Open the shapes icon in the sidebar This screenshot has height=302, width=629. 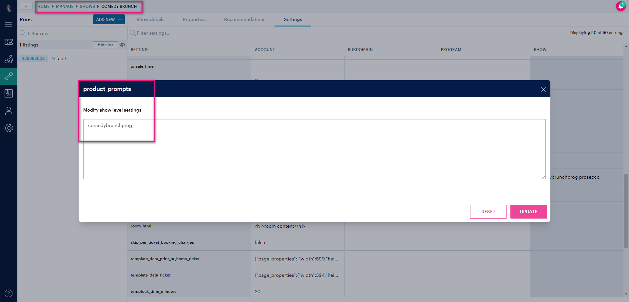[x=9, y=59]
